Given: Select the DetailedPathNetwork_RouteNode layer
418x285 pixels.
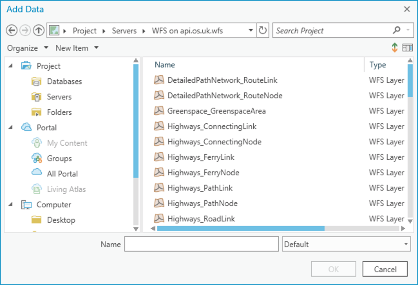Looking at the screenshot, I should point(225,96).
